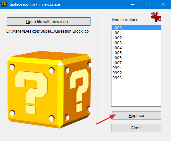
Task: Click the red puzzle piece mascot icon
Action: coord(156,17)
